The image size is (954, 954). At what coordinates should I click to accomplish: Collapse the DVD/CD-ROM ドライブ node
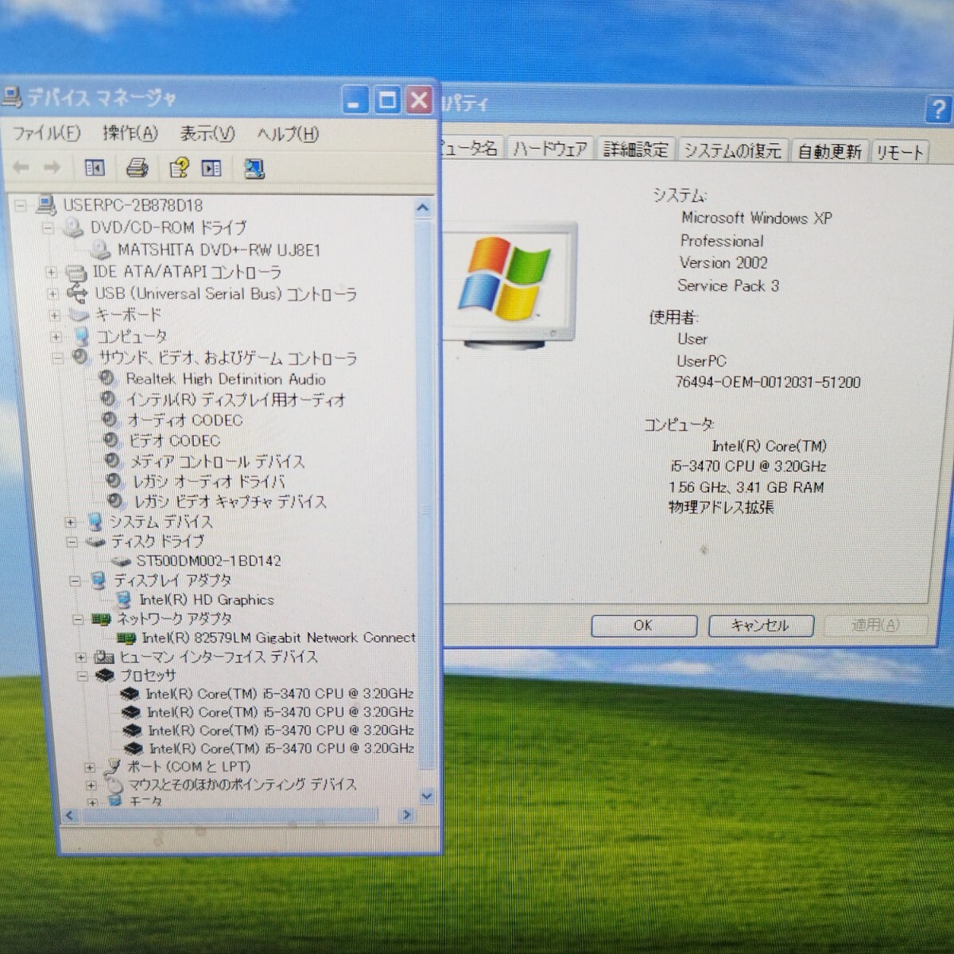click(48, 228)
